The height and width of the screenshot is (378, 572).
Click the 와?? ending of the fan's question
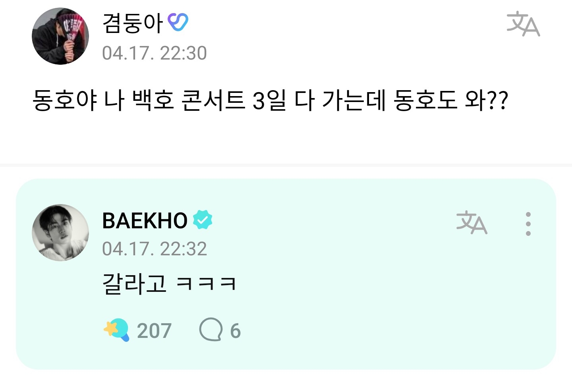[x=486, y=100]
